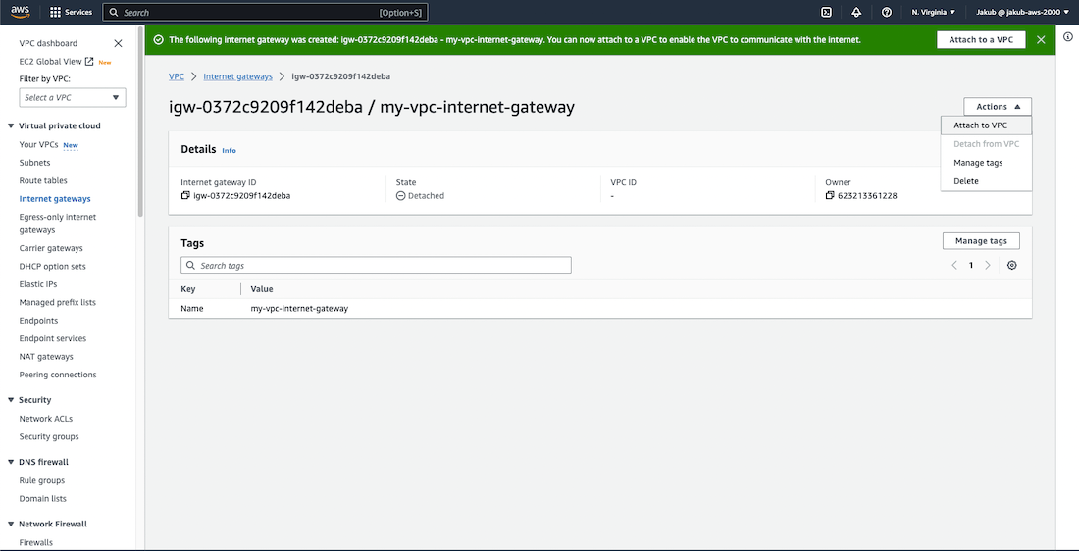Expand the N. Virginia region selector
Image resolution: width=1079 pixels, height=551 pixels.
click(933, 13)
